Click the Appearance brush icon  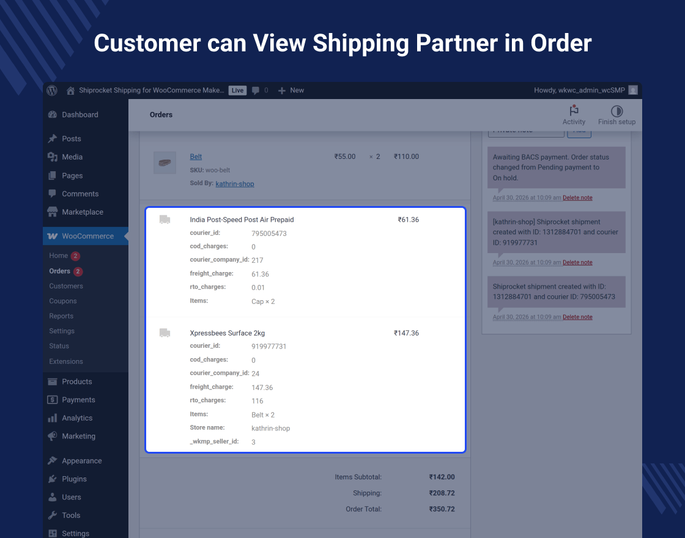[53, 461]
